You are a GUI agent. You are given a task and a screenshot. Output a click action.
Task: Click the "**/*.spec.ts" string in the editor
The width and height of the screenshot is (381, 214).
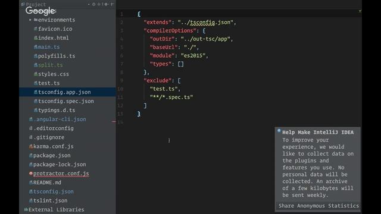[171, 97]
